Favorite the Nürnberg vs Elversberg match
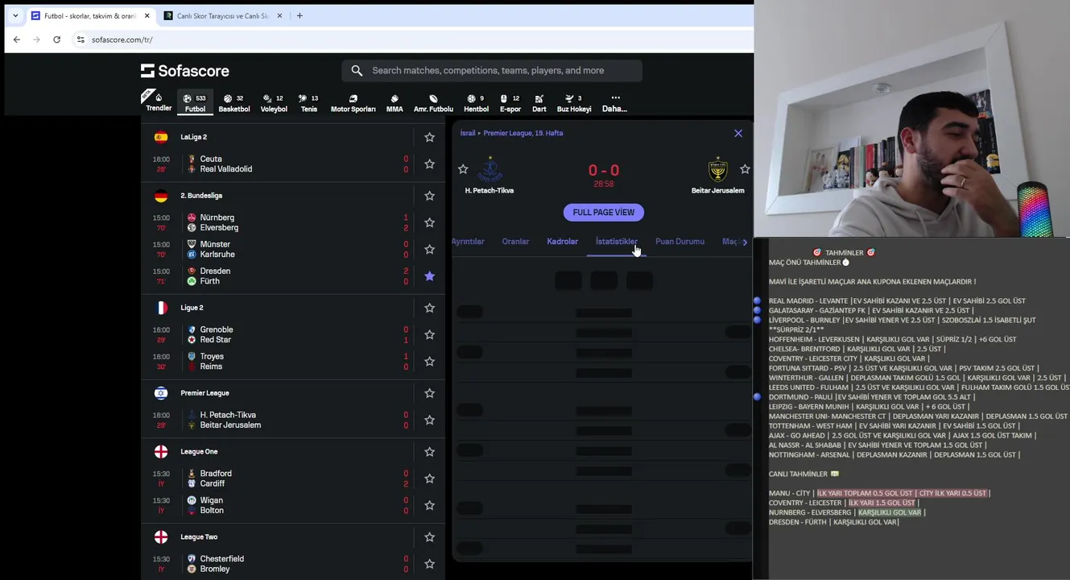This screenshot has height=580, width=1070. pos(429,222)
